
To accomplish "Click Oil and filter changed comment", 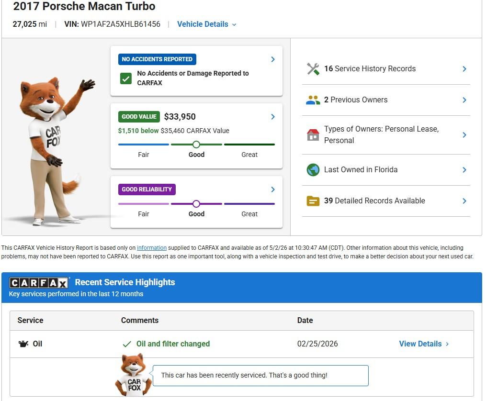I will pos(173,344).
